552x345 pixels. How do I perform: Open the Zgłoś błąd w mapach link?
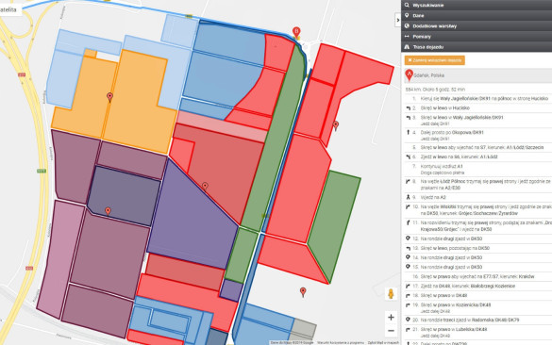383,342
